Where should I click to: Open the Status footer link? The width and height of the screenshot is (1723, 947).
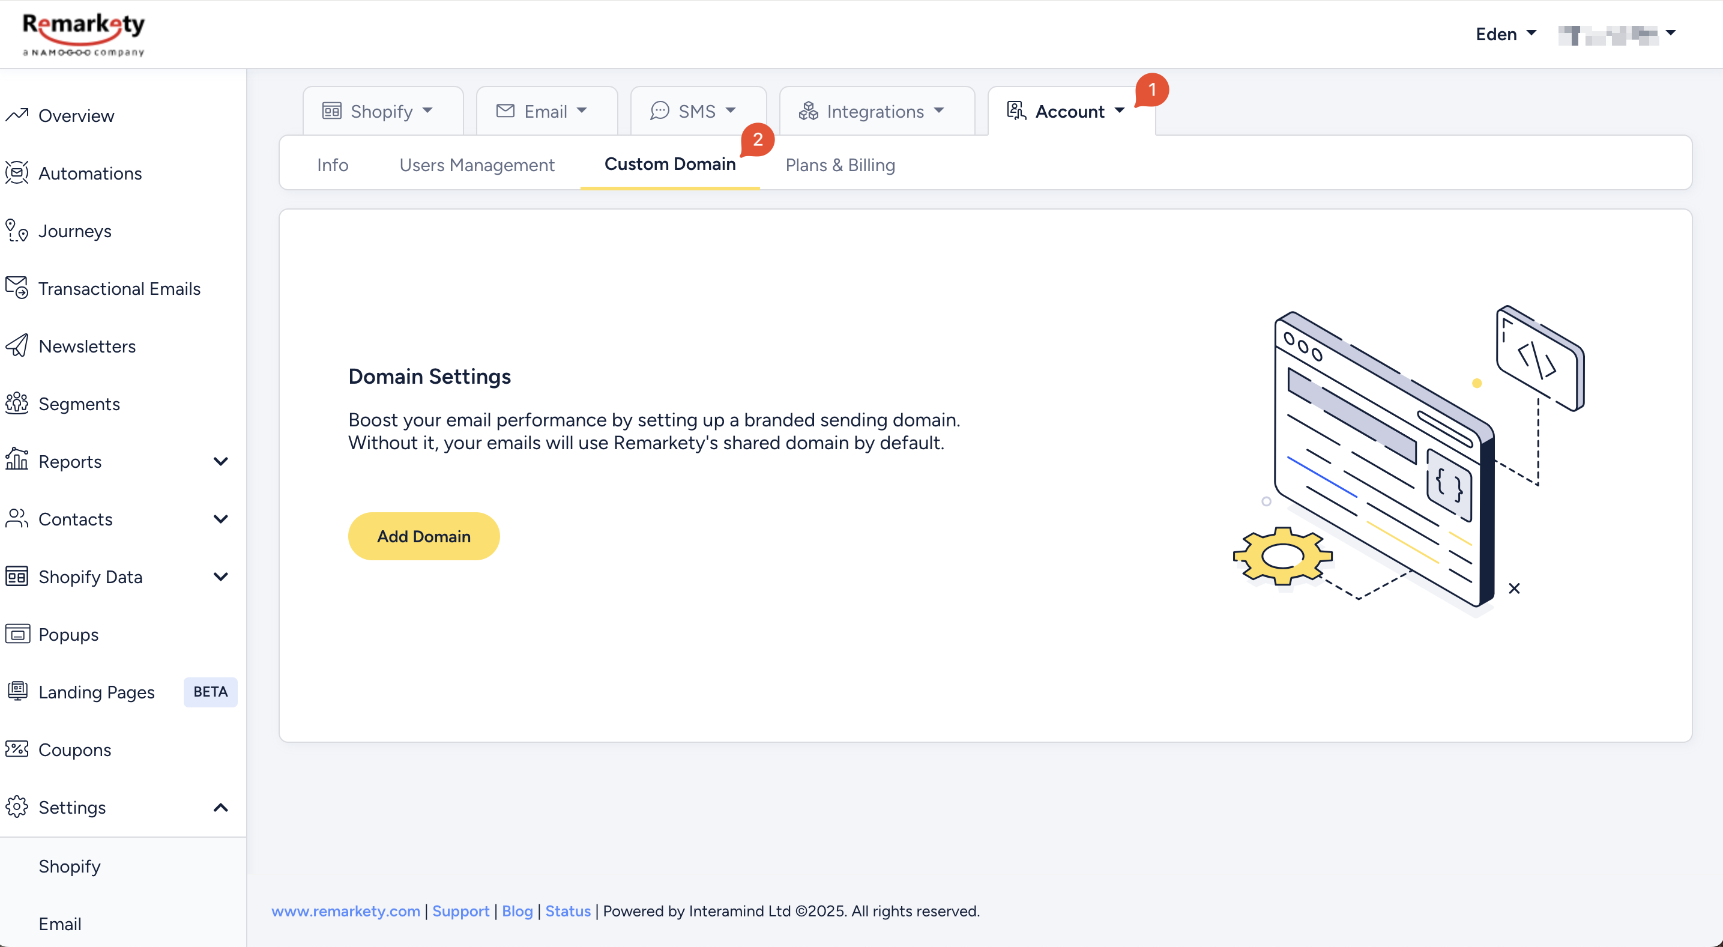568,911
